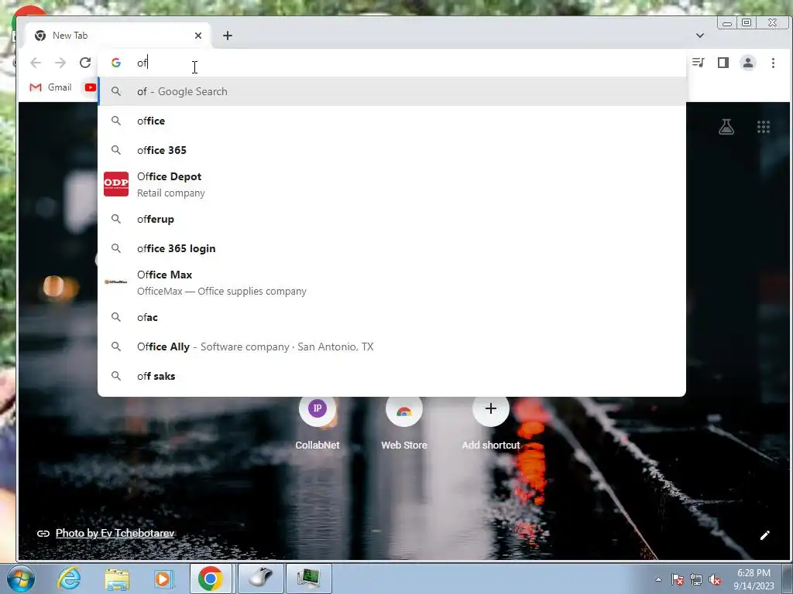Open Chrome's three-dot menu

pyautogui.click(x=773, y=63)
